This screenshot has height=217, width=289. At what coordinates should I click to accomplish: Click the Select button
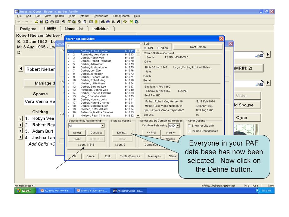(x=77, y=133)
